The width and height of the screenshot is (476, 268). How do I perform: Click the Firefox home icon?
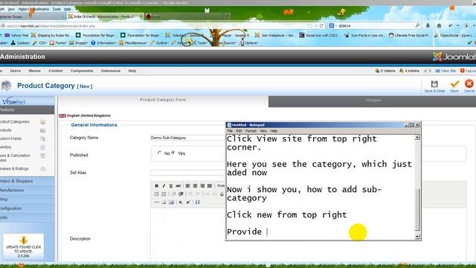tap(439, 26)
